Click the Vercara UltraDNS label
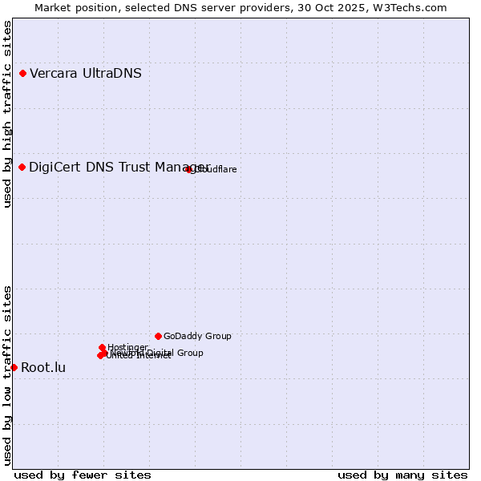The image size is (481, 481). coord(86,74)
